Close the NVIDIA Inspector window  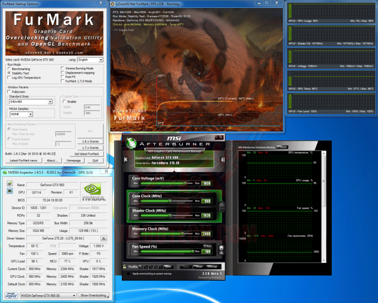106,171
